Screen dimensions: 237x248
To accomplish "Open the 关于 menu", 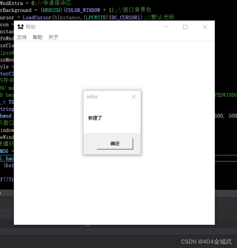I will click(x=53, y=37).
